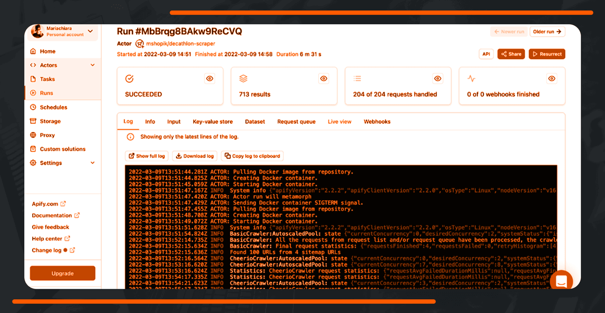Click the Proxy globe icon
Screen dimensions: 605x313
tap(33, 135)
